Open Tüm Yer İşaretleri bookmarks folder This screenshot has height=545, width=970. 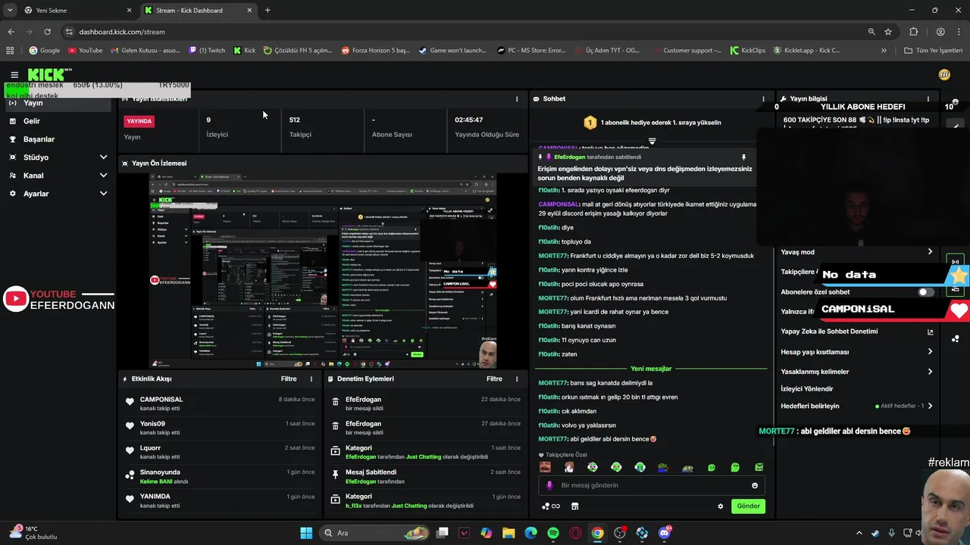(x=934, y=51)
